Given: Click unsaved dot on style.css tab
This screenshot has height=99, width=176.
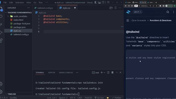Looking at the screenshot, I should [75, 8].
